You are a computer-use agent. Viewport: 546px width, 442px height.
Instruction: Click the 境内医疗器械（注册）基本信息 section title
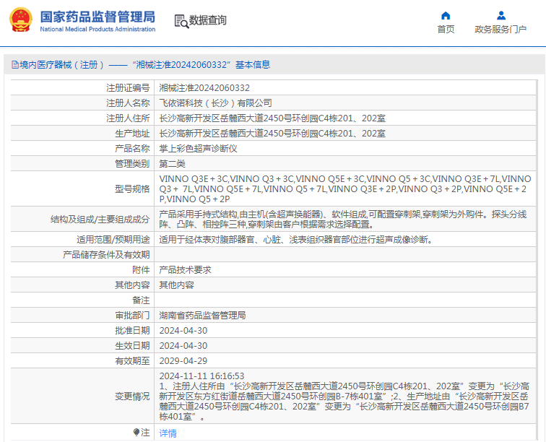coord(145,65)
